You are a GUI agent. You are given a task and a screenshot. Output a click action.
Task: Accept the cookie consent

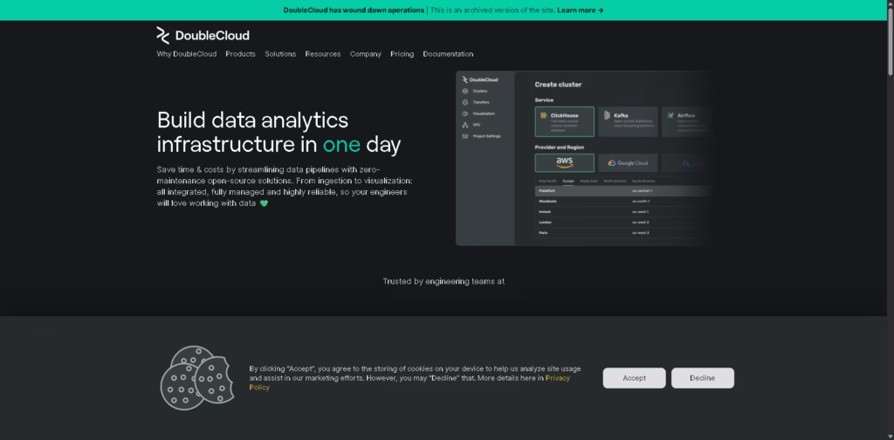pos(634,378)
